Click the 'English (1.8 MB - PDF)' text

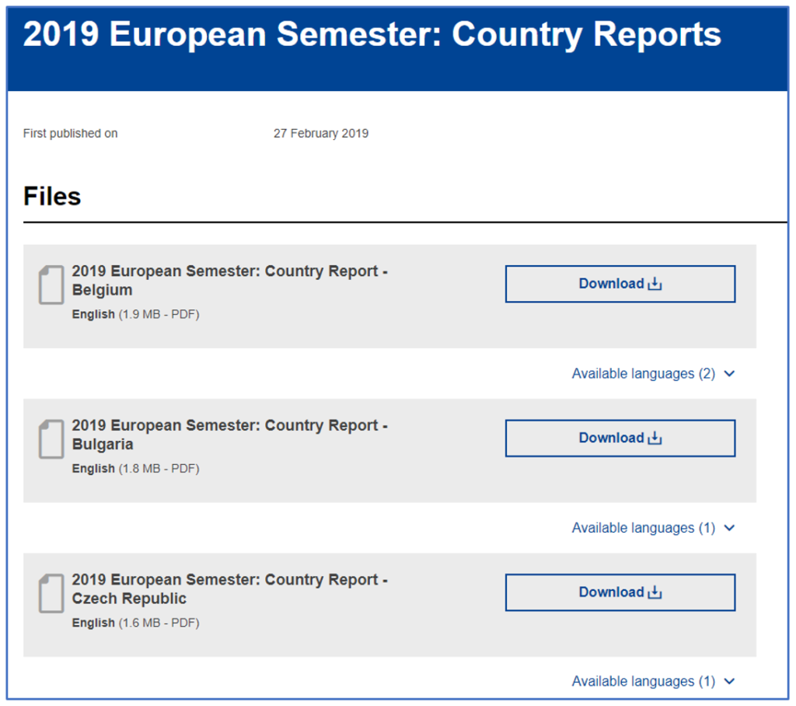coord(135,469)
